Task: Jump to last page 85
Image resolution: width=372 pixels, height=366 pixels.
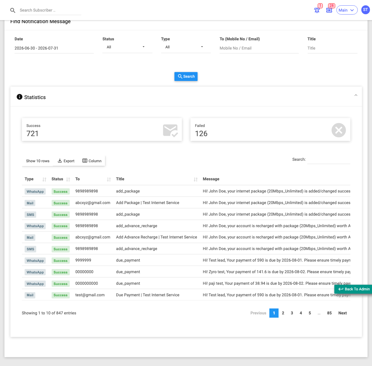Action: (x=329, y=313)
